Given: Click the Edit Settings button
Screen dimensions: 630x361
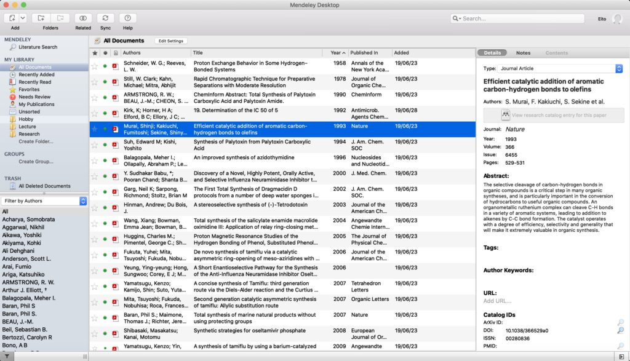Looking at the screenshot, I should pos(171,41).
